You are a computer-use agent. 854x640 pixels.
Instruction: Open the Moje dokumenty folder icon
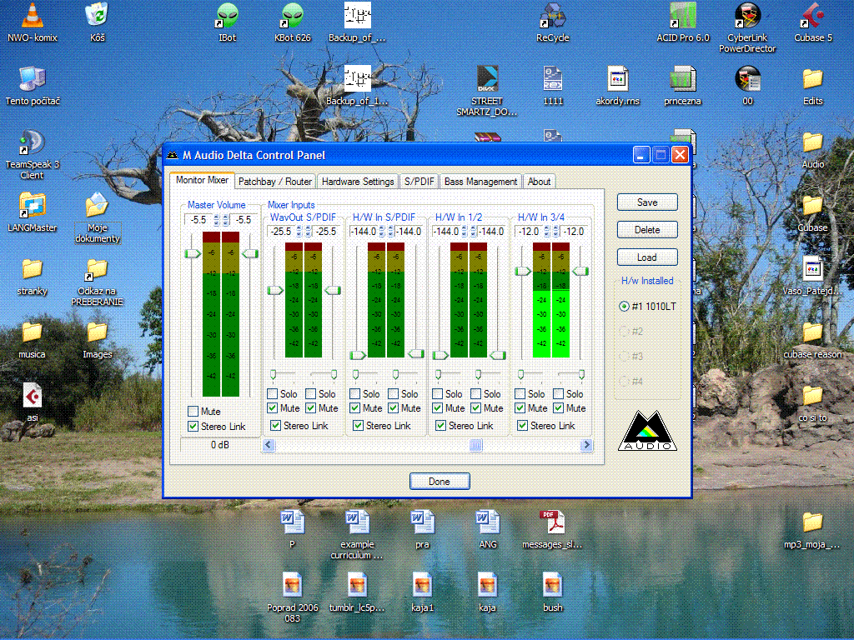pyautogui.click(x=98, y=217)
